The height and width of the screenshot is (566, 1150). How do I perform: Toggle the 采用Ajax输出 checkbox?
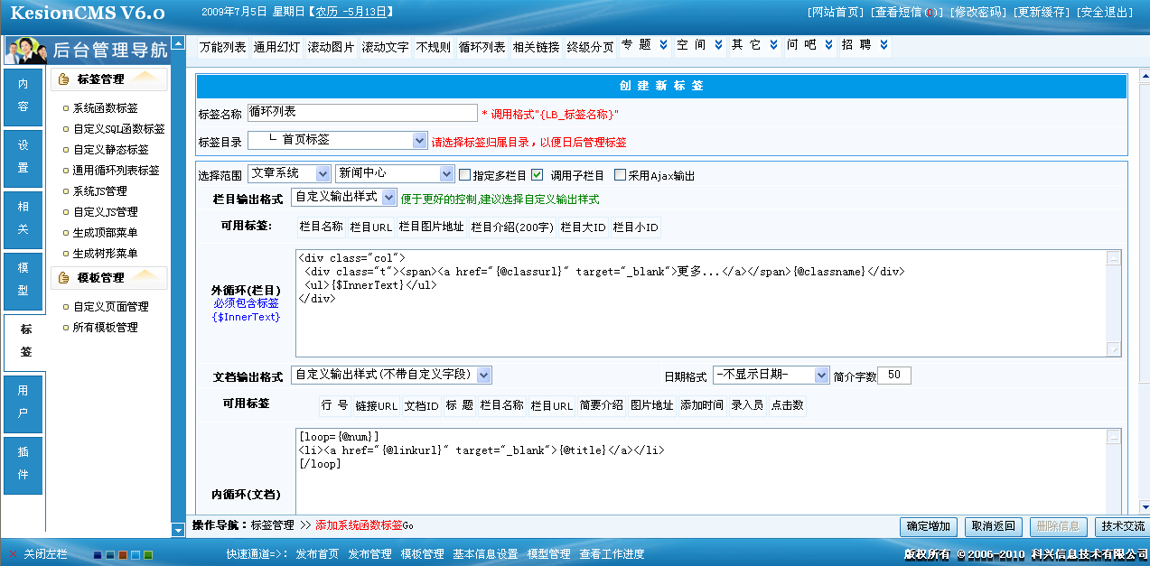coord(620,175)
